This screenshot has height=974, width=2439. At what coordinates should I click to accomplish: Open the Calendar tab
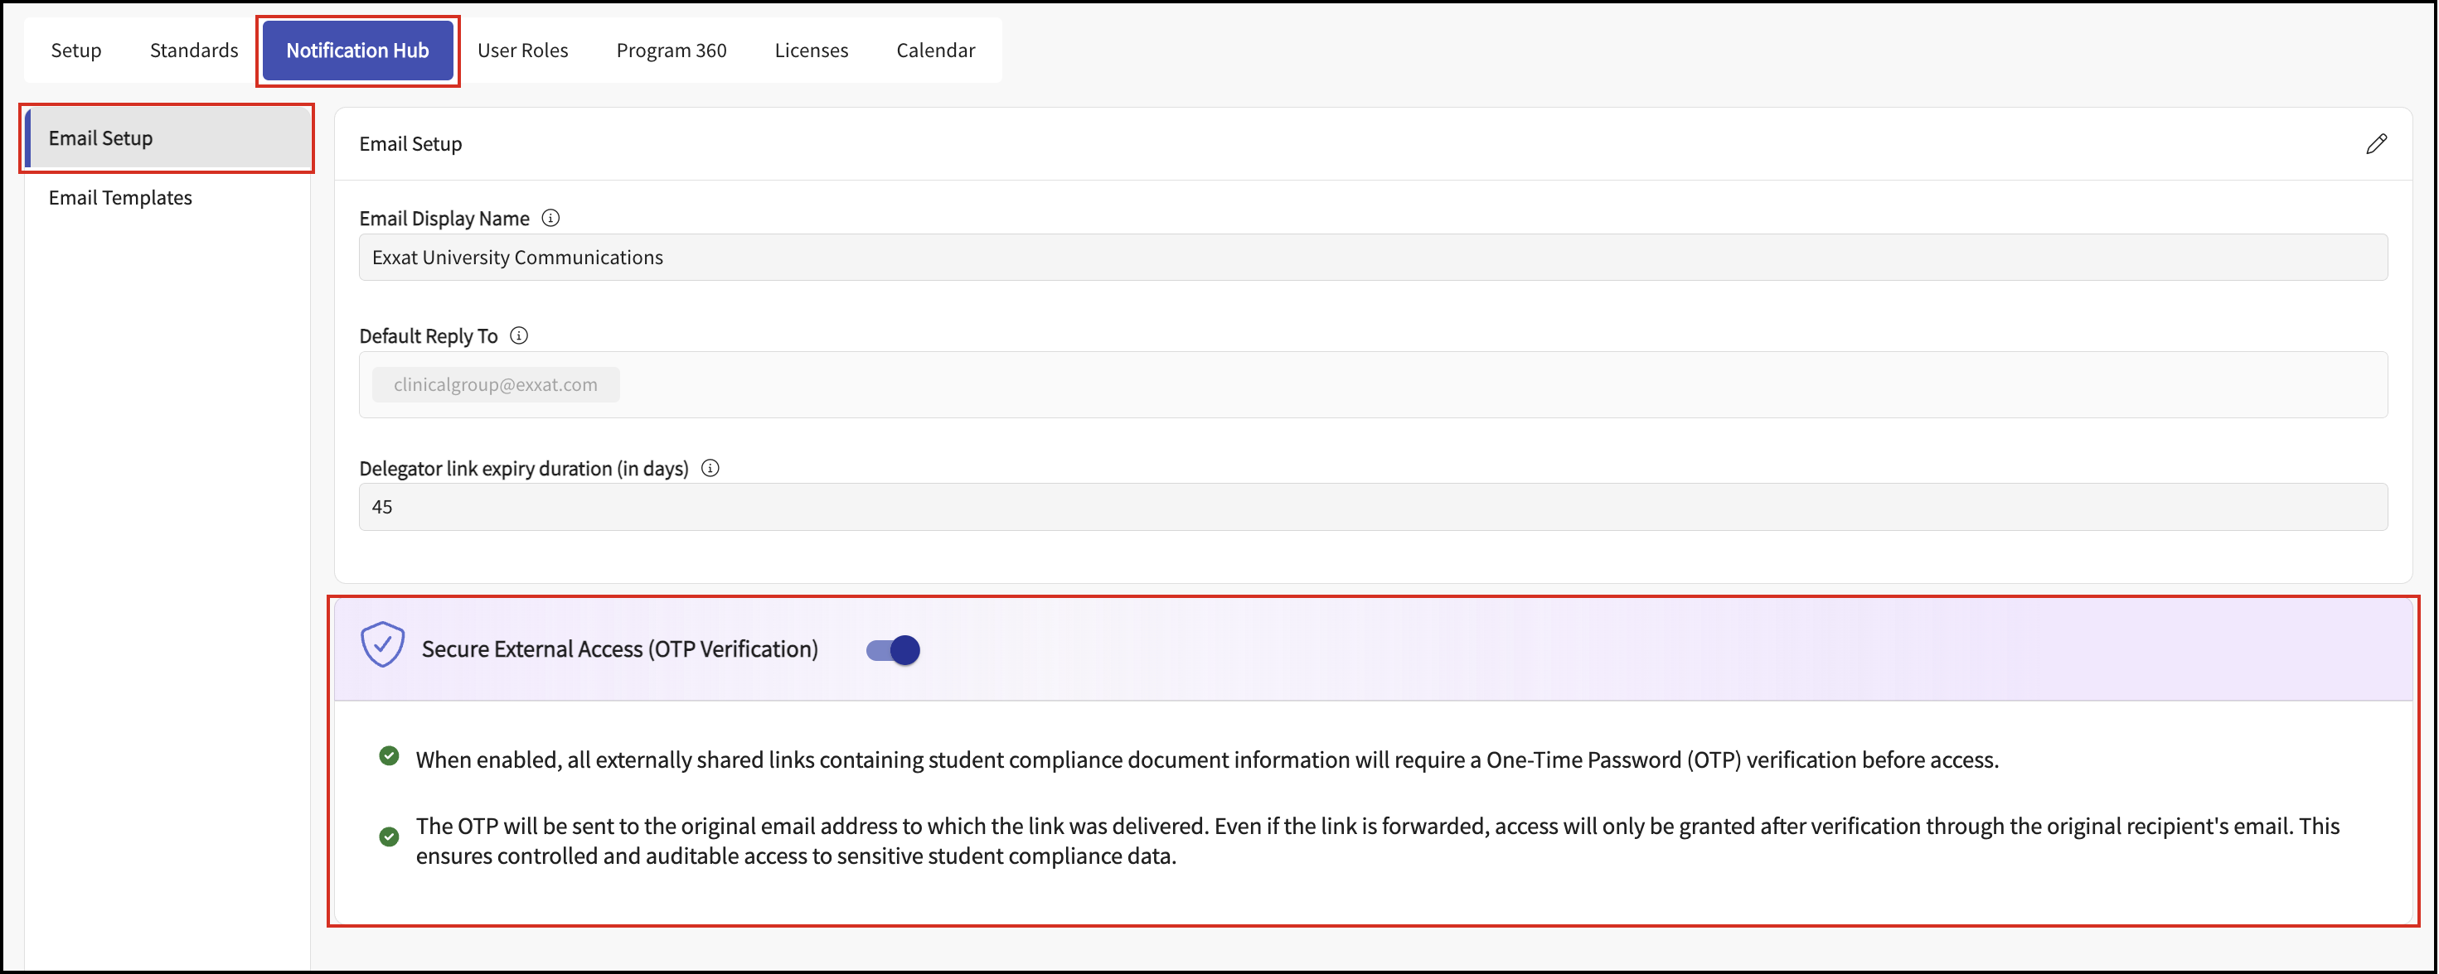[x=935, y=51]
